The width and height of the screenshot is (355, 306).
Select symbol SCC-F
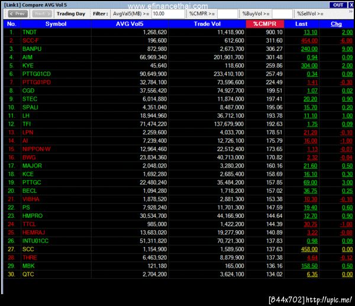(31, 41)
